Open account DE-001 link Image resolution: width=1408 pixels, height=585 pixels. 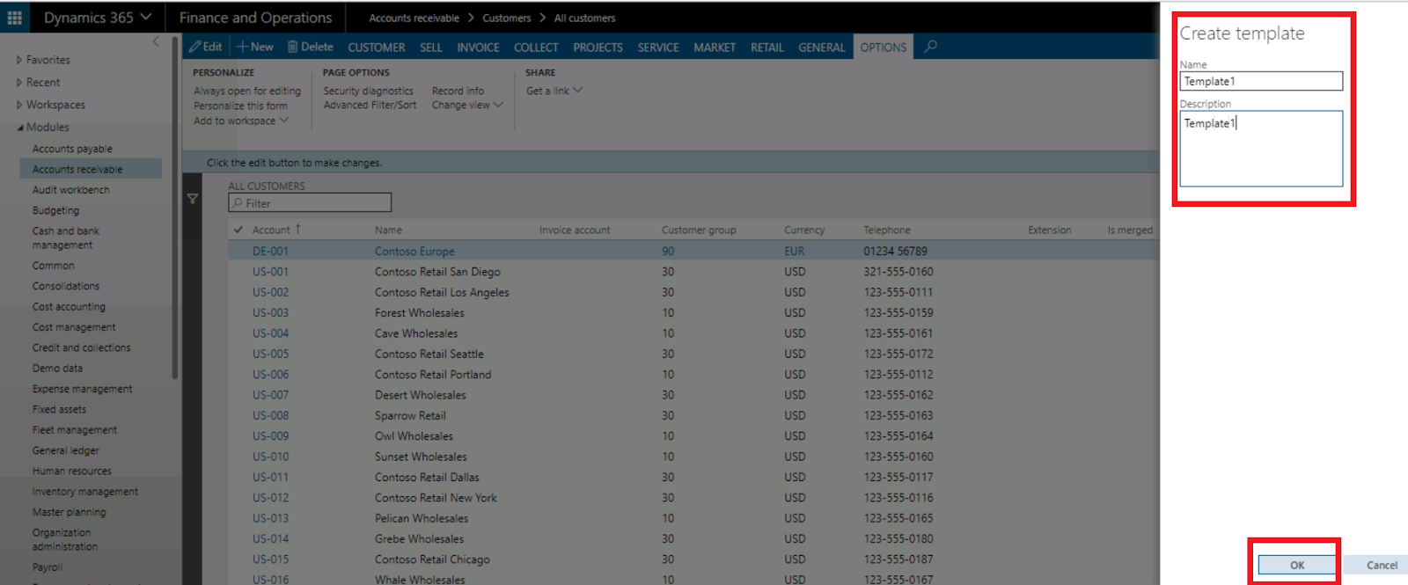[270, 251]
